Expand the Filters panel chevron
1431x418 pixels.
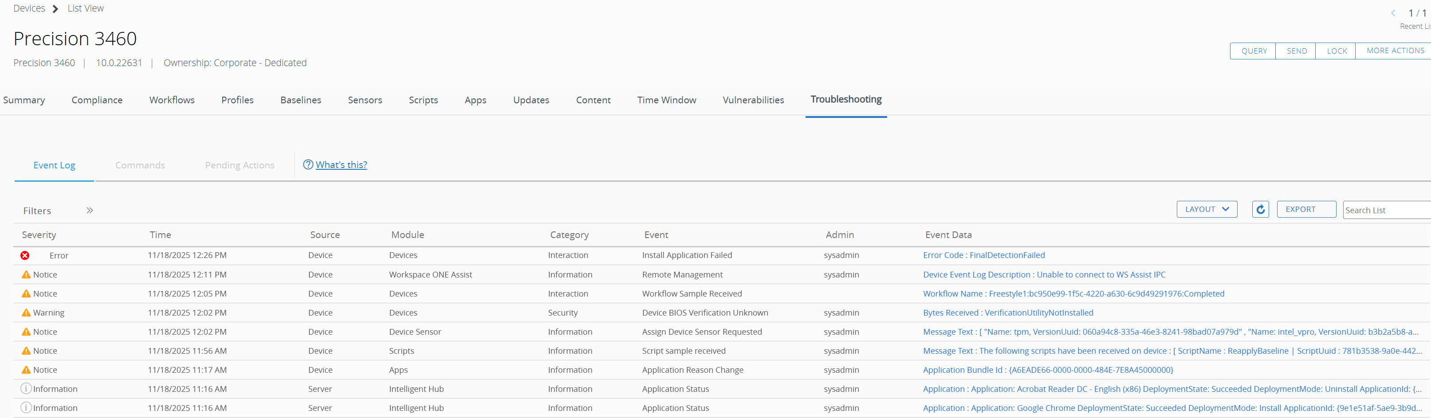pos(90,211)
